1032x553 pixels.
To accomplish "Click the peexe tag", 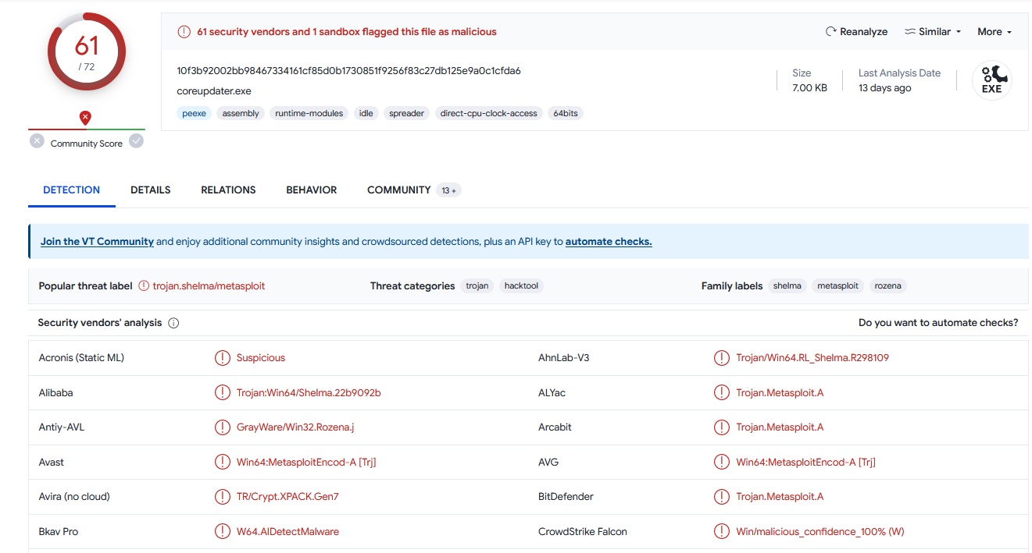I will (194, 113).
